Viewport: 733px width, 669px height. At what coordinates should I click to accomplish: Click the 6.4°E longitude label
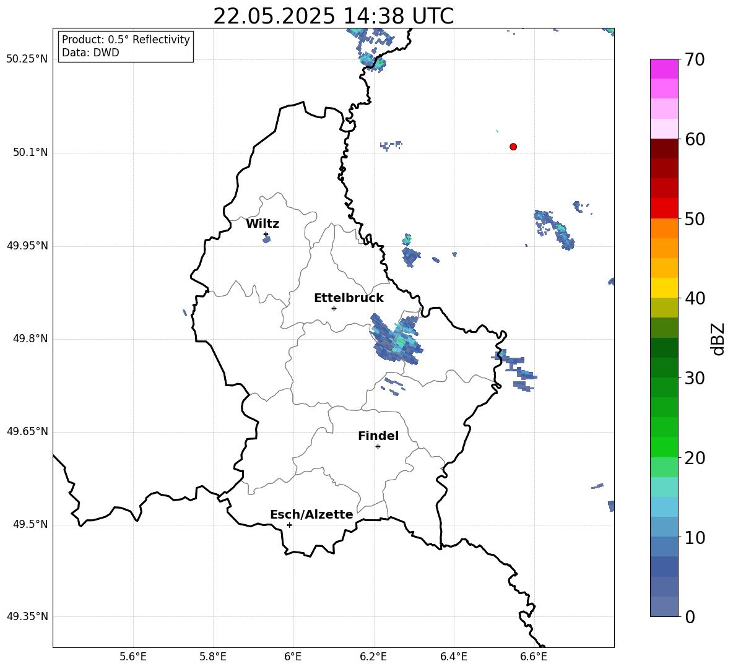[x=453, y=657]
